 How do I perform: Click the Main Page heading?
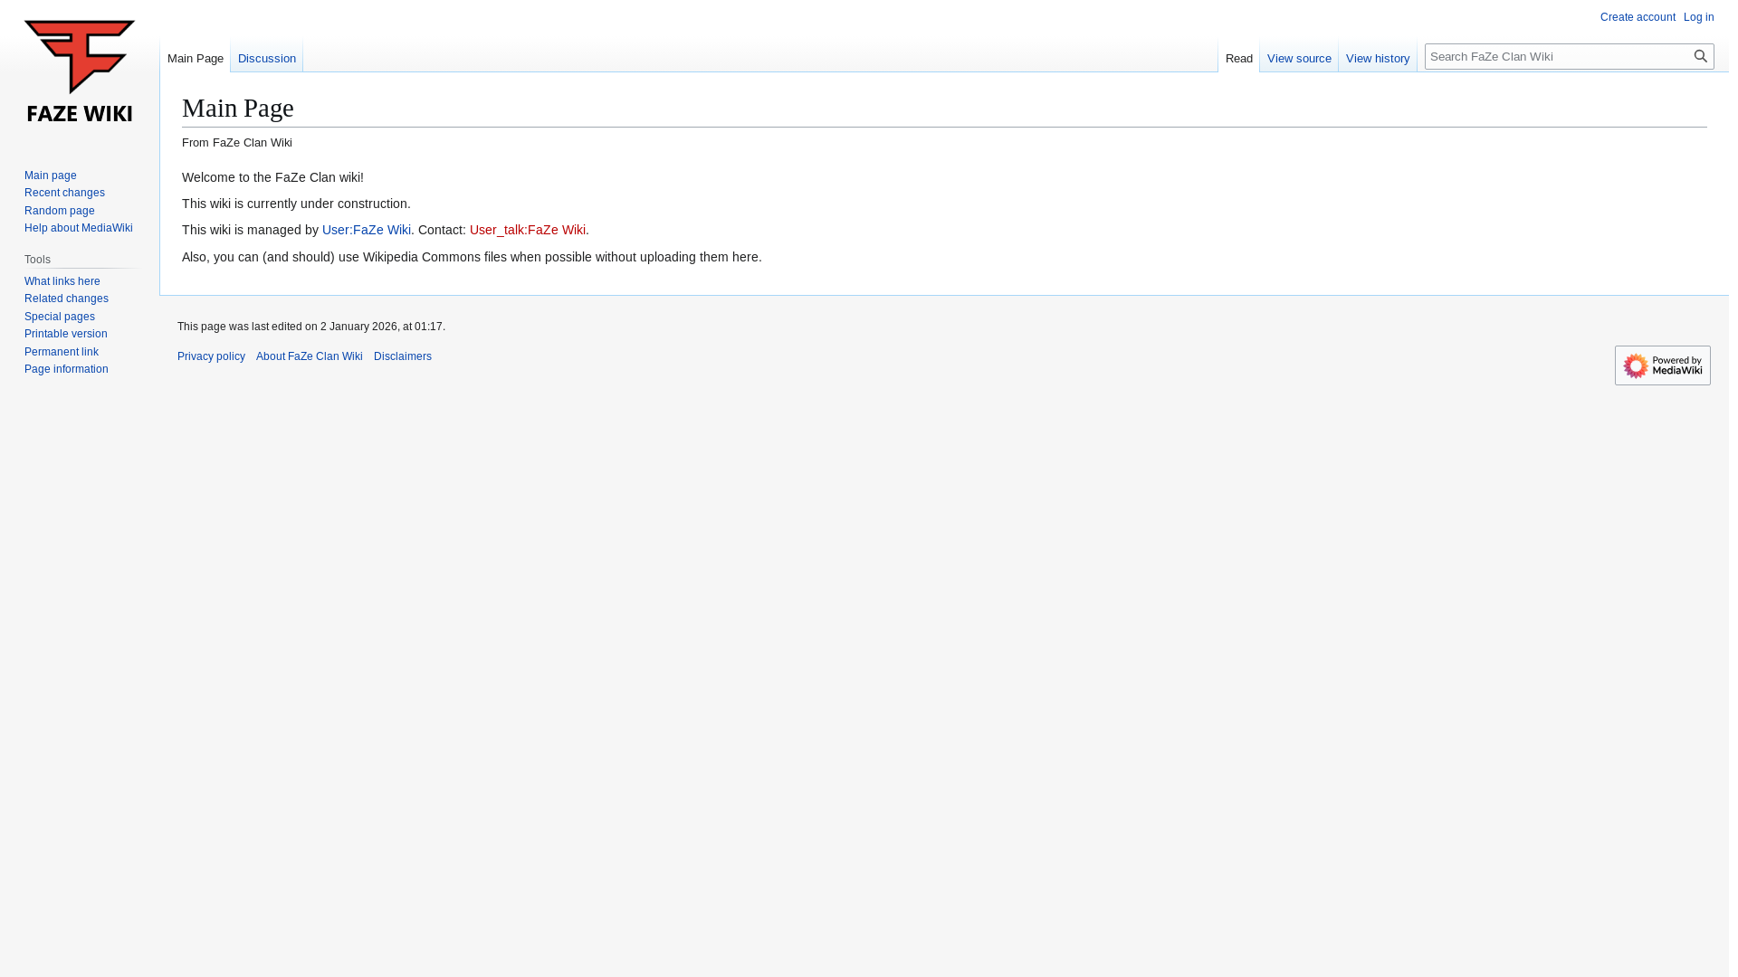(238, 109)
